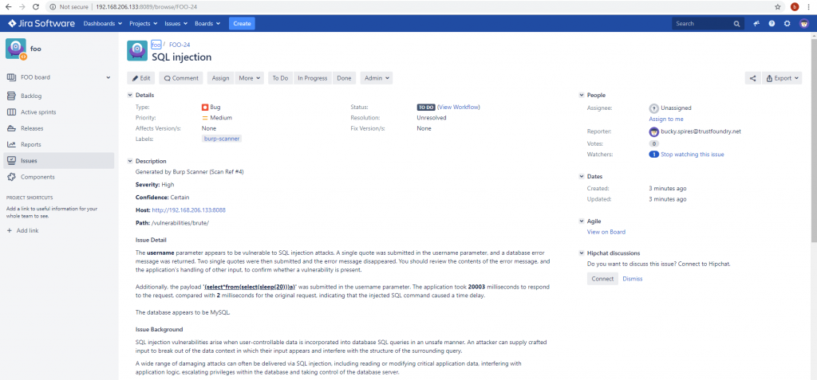Screen dimensions: 817x380
Task: Collapse the Description section
Action: [x=131, y=161]
